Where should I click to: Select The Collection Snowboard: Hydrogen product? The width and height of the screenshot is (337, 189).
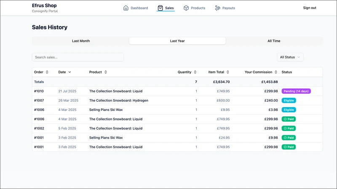[x=119, y=100]
